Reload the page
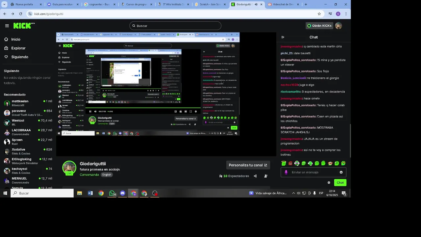The width and height of the screenshot is (421, 237). coord(20,14)
